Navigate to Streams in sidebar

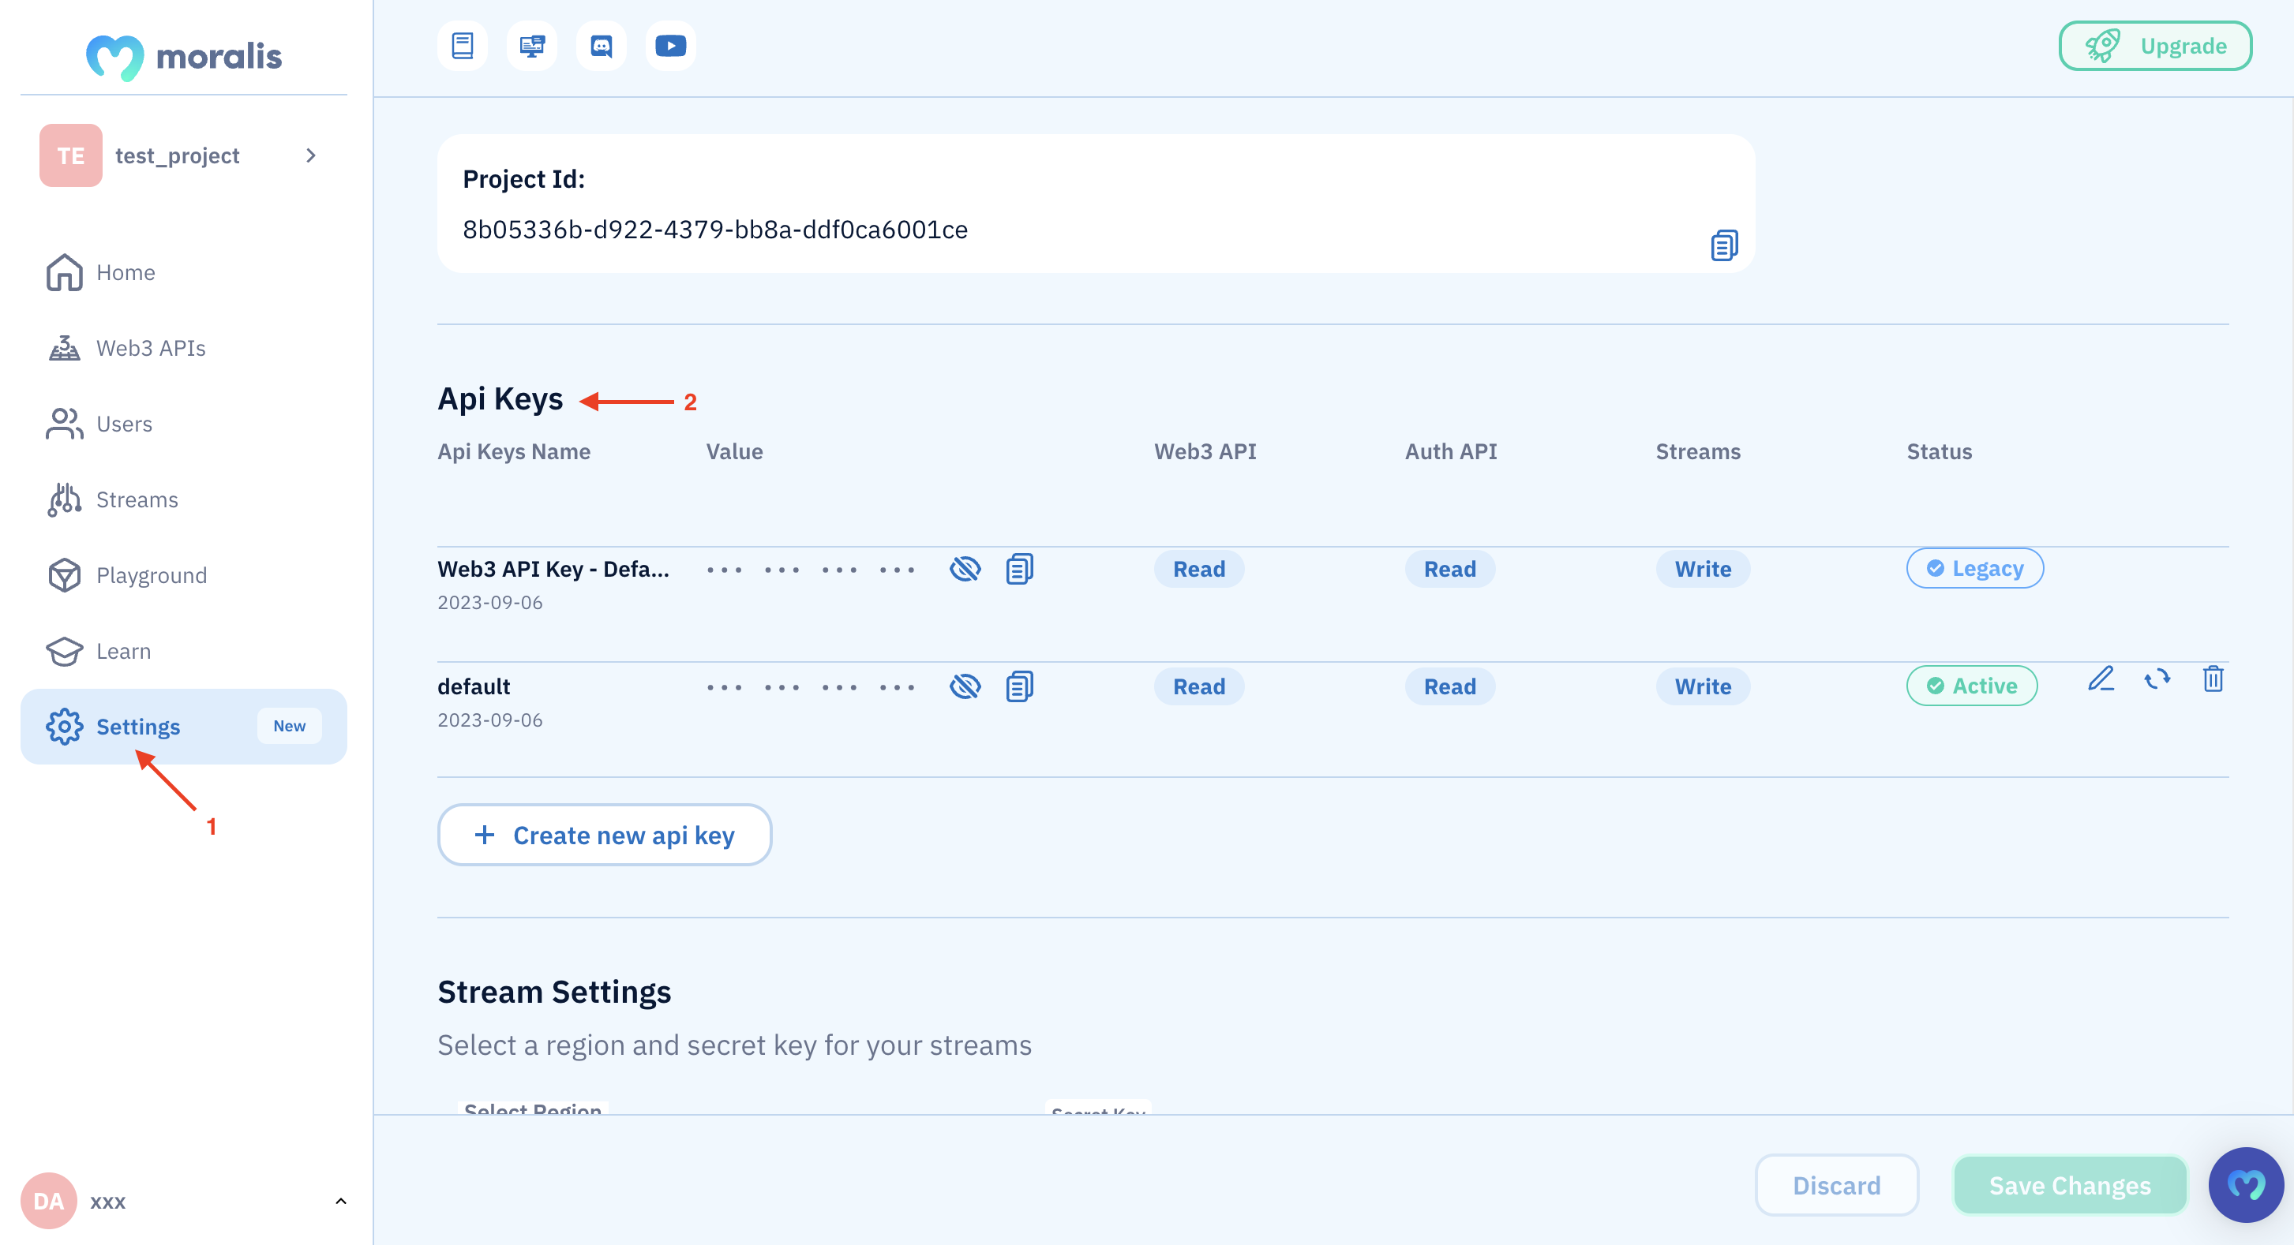[x=183, y=499]
